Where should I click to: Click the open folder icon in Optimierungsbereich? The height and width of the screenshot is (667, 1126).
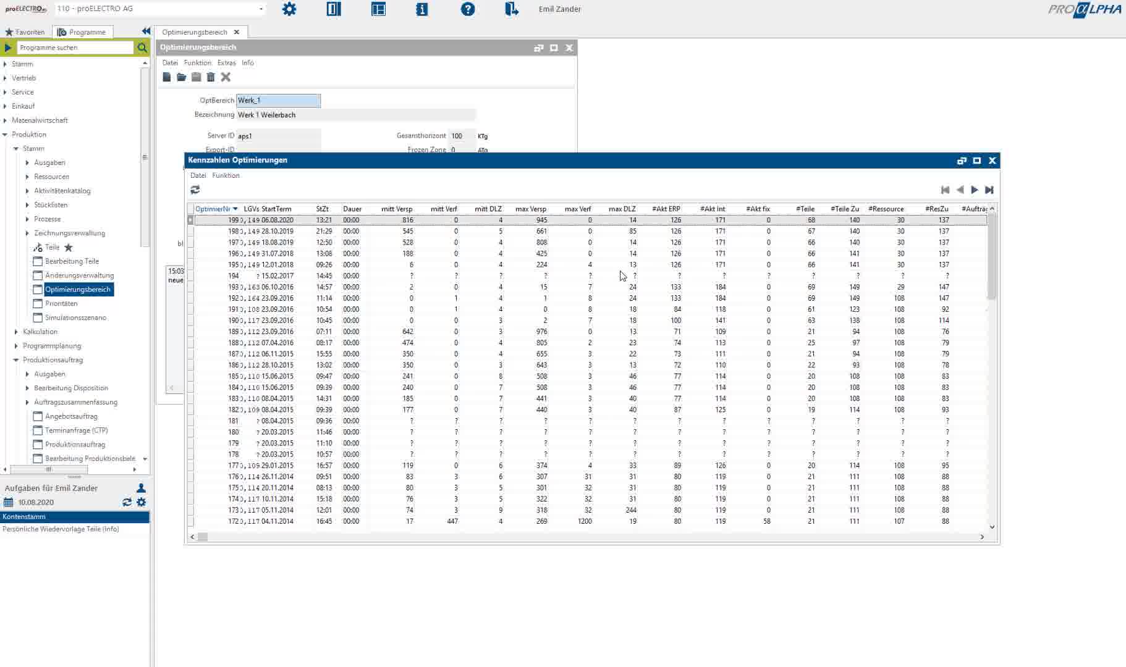click(x=181, y=77)
